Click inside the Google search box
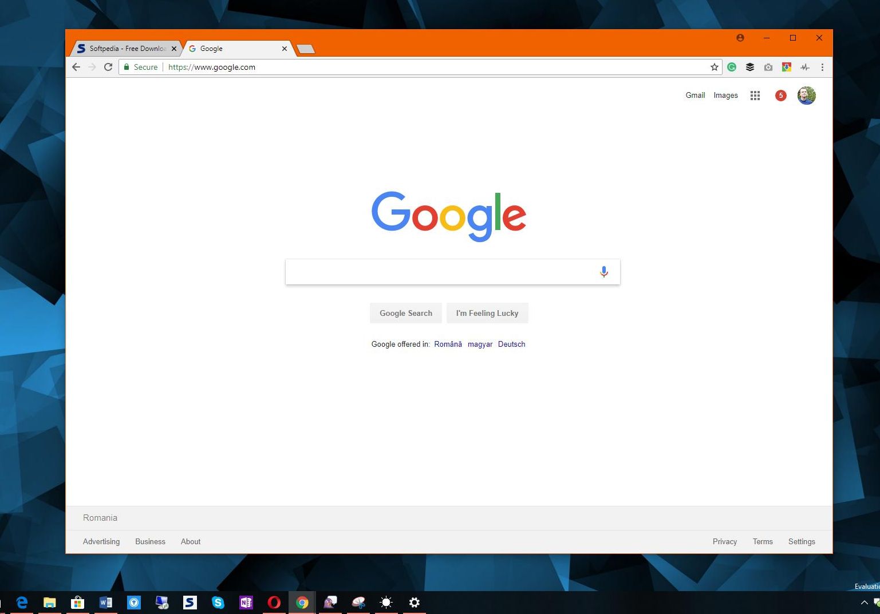 click(441, 272)
